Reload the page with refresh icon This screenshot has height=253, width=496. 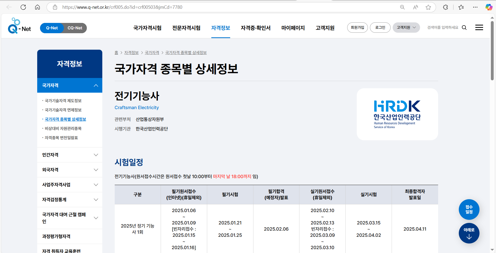tap(23, 7)
